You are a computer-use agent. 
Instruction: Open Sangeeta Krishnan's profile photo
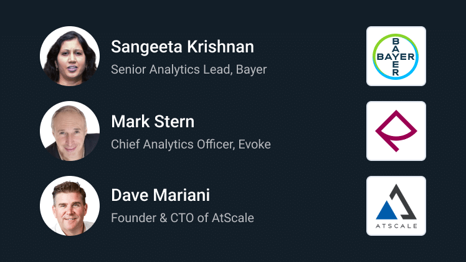coord(69,56)
